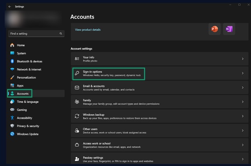
Task: Expand Access work or school chevron
Action: tap(243, 145)
